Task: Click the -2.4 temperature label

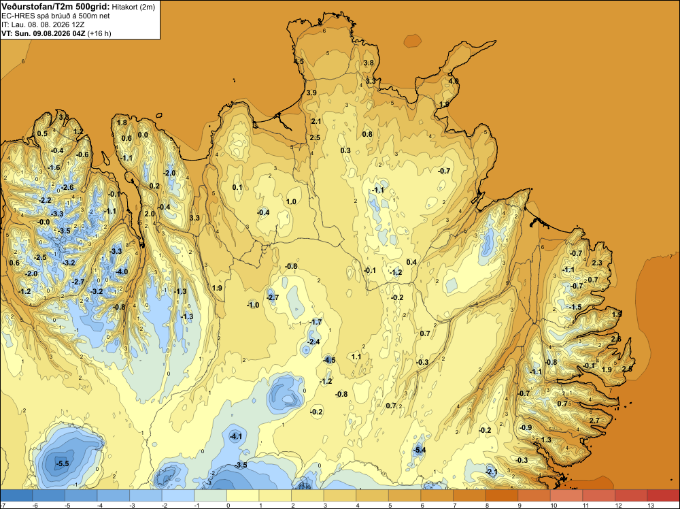Action: 313,342
